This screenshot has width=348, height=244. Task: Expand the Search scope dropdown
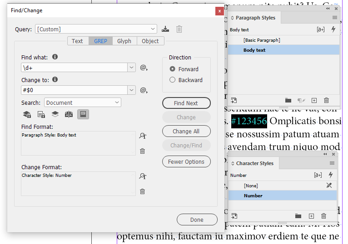[x=117, y=103]
